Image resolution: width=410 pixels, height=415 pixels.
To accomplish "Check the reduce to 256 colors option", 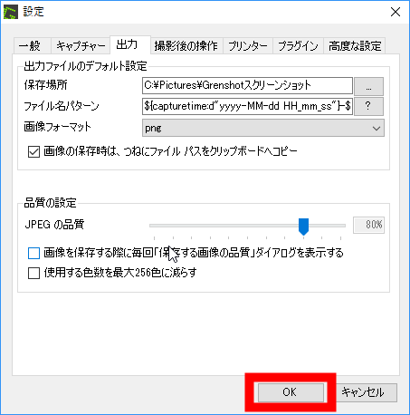I will click(33, 273).
